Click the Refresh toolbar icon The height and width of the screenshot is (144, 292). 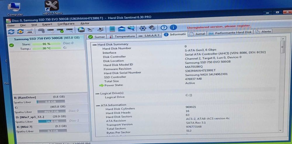11,32
